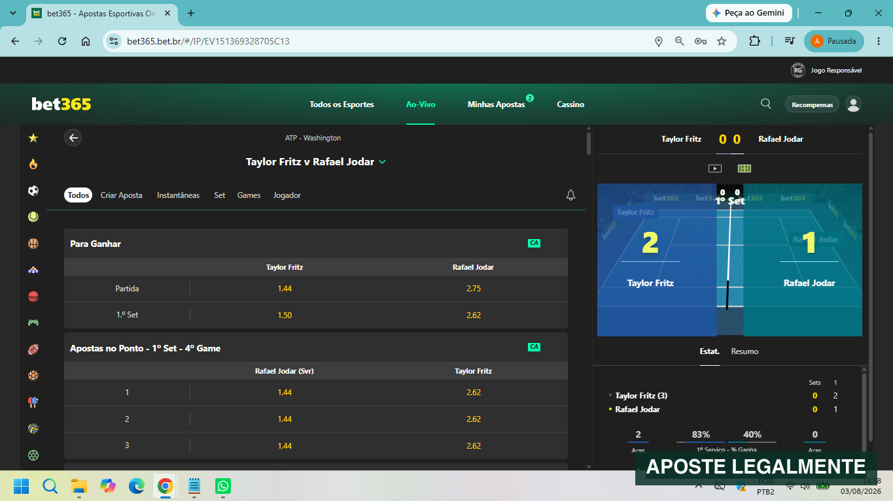Open the Ao-Vivo menu
The height and width of the screenshot is (501, 893).
[x=421, y=105]
